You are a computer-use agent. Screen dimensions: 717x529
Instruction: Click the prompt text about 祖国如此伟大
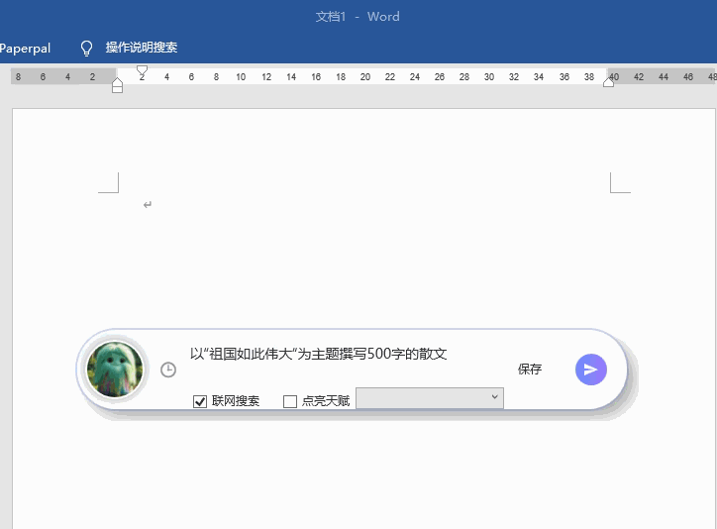pos(318,354)
